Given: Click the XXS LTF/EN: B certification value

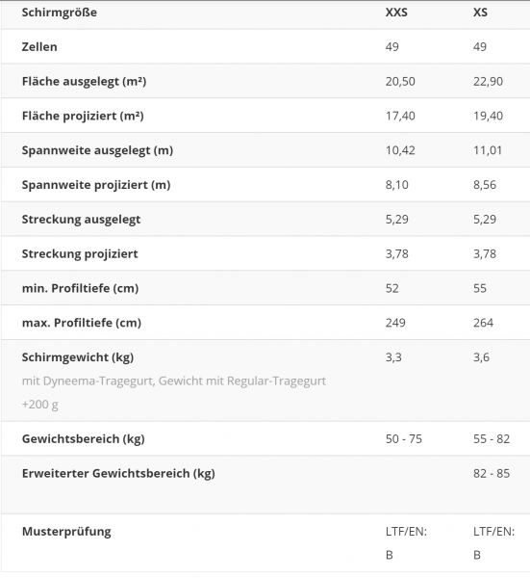Looking at the screenshot, I should click(x=406, y=543).
